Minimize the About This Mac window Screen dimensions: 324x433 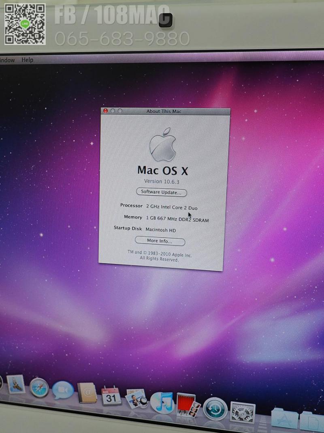point(113,111)
